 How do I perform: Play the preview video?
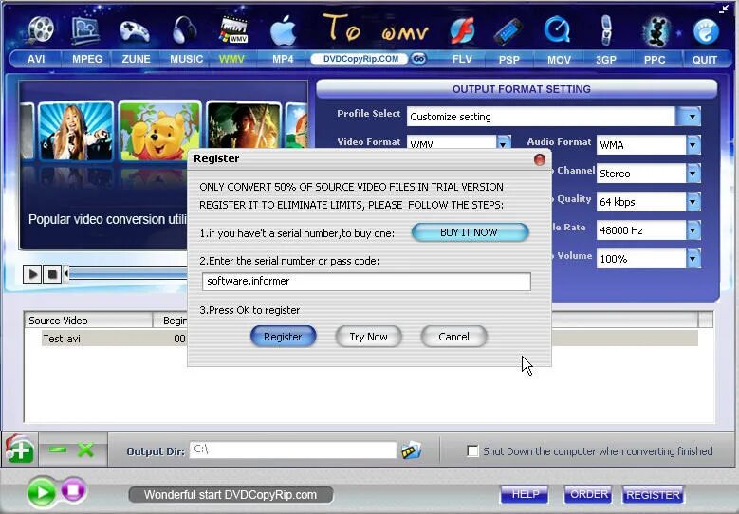[32, 274]
